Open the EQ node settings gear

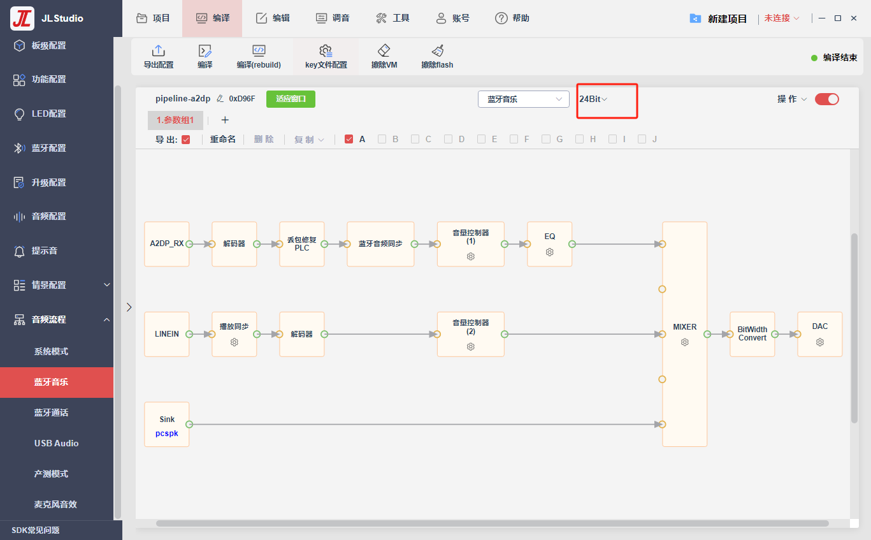(550, 252)
